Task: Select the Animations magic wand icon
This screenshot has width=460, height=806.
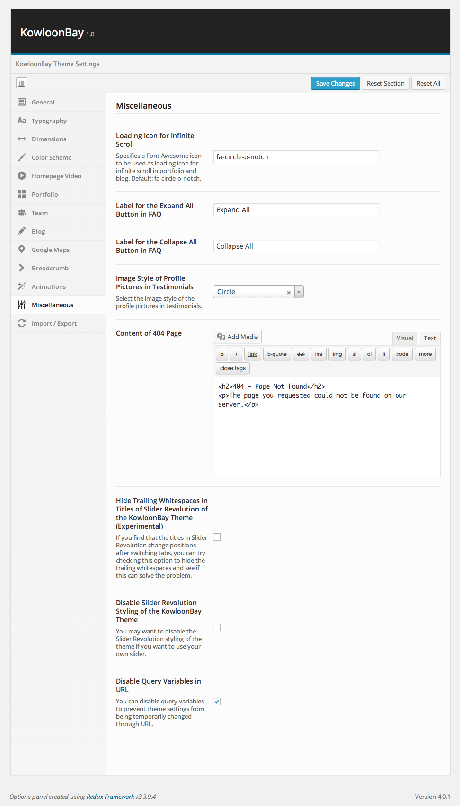Action: (x=22, y=286)
